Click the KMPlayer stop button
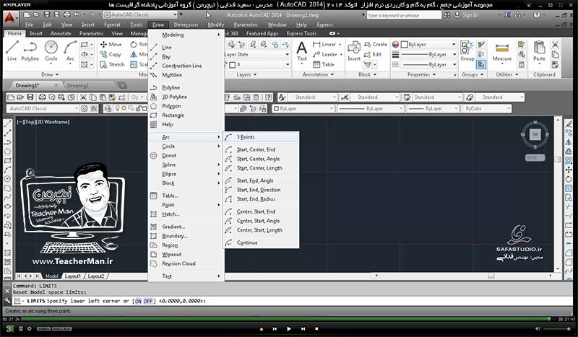 [316, 328]
